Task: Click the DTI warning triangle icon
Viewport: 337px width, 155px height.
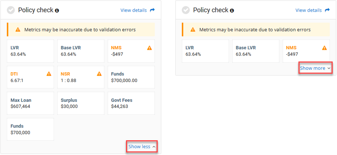Action: click(49, 74)
